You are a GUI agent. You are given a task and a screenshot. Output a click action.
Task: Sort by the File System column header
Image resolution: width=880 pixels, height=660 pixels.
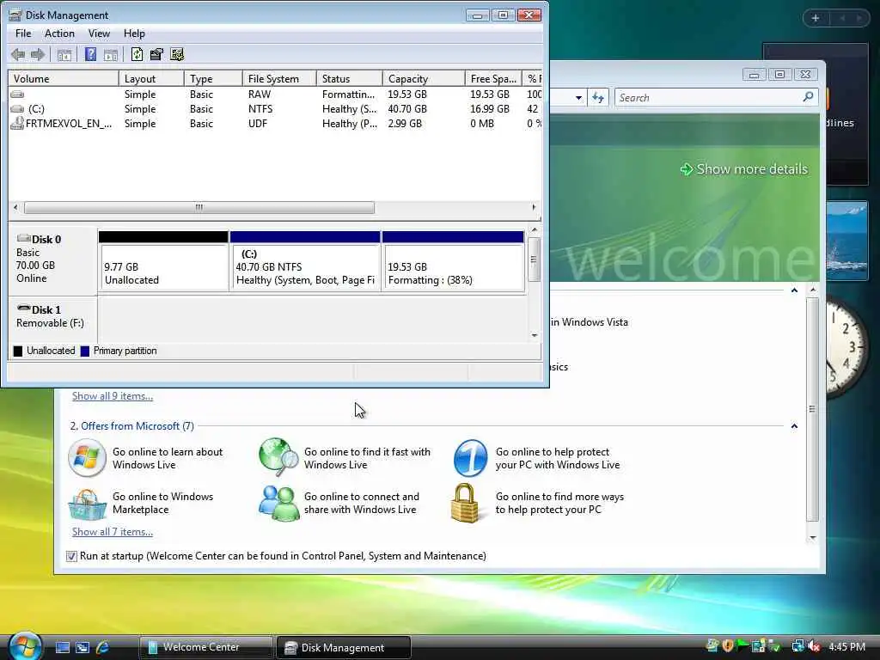(279, 79)
